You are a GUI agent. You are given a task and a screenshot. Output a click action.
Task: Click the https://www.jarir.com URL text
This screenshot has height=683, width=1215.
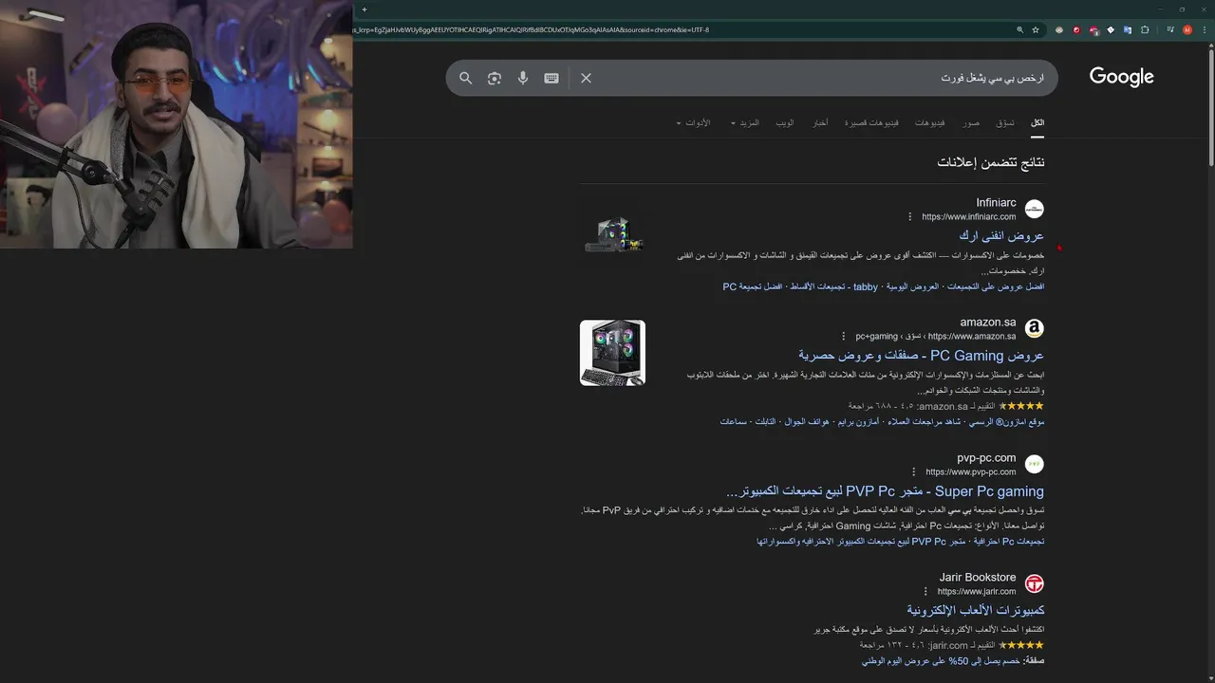click(977, 592)
